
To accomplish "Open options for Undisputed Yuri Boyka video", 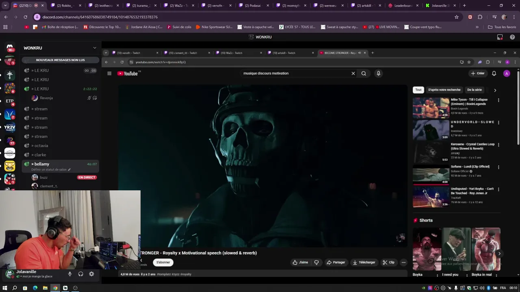I will (498, 189).
